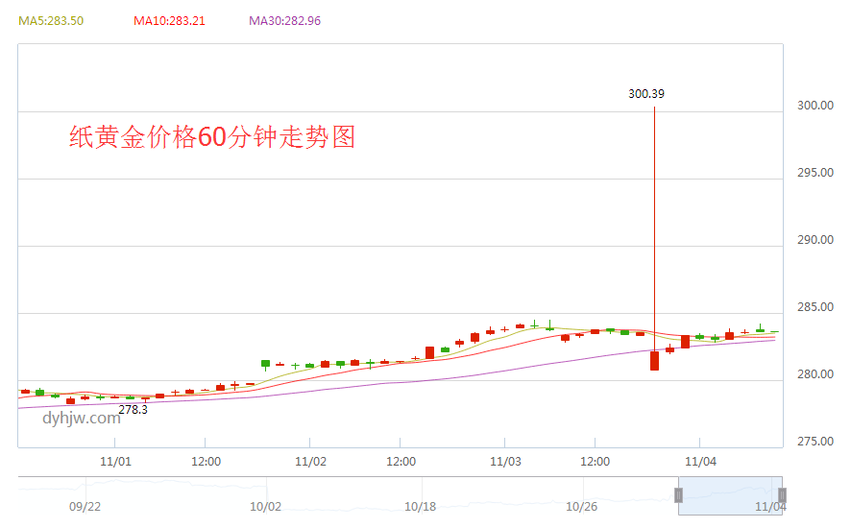Click the right handle of zoom slider
Image resolution: width=851 pixels, height=528 pixels.
(x=782, y=495)
